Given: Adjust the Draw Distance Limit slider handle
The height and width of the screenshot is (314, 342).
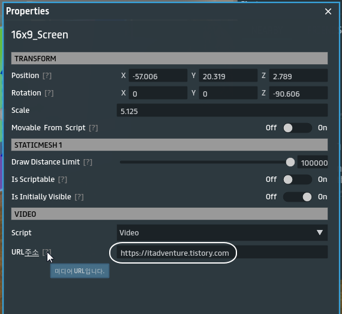Looking at the screenshot, I should (290, 162).
